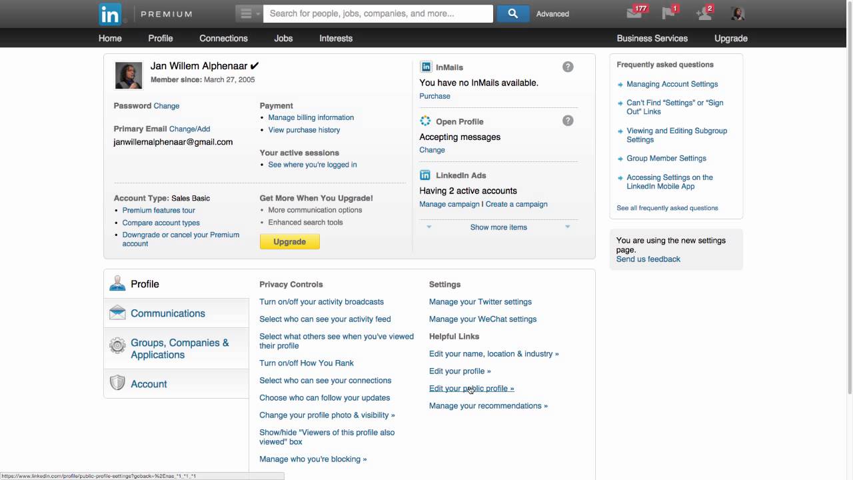Click the blue search magnifier button
Screen dimensions: 853x480
pos(512,13)
